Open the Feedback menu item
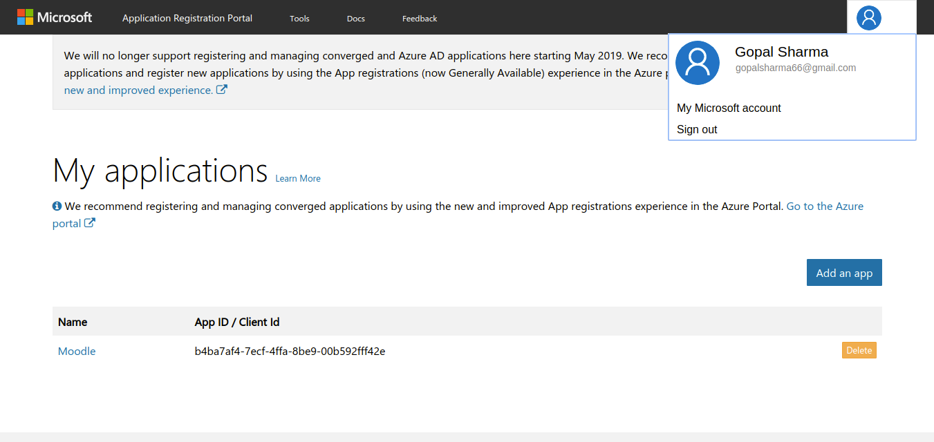Image resolution: width=934 pixels, height=442 pixels. click(420, 19)
